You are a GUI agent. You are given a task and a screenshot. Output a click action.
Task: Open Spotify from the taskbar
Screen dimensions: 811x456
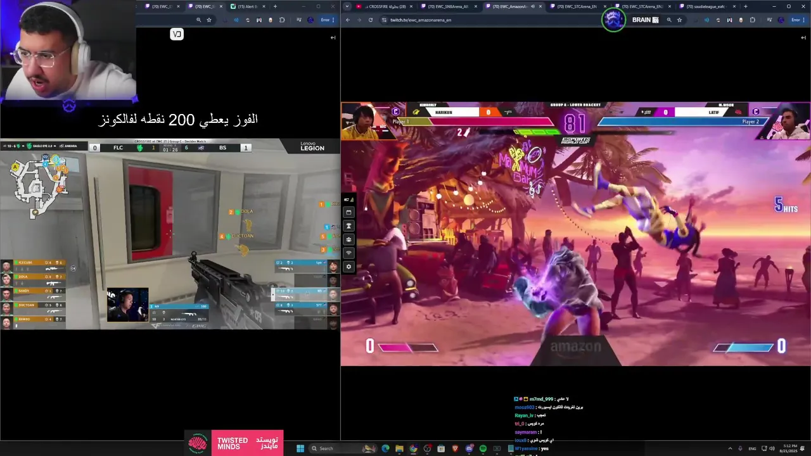tap(483, 448)
